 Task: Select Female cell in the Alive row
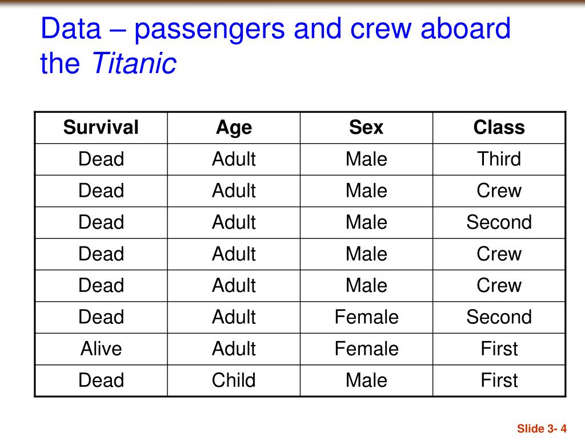click(x=366, y=349)
